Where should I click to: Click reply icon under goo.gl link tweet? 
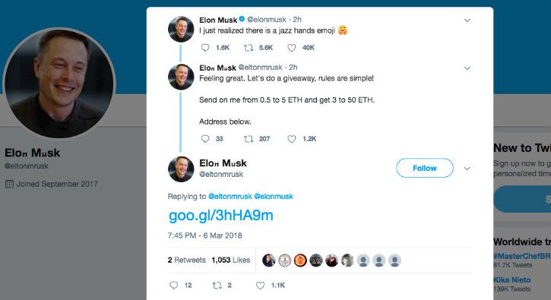pyautogui.click(x=173, y=286)
